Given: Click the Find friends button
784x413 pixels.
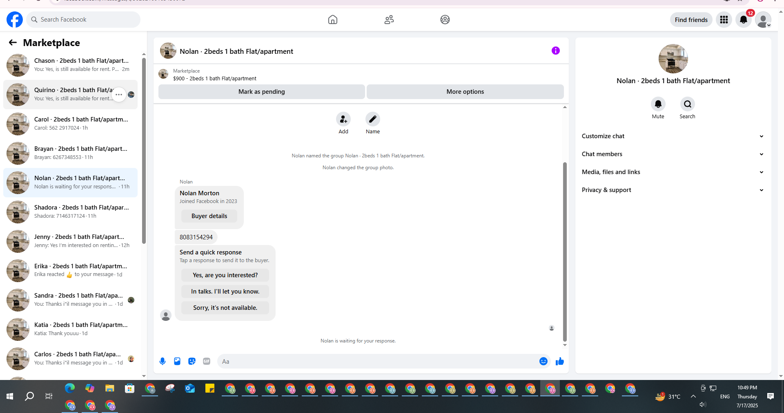Looking at the screenshot, I should [x=691, y=20].
